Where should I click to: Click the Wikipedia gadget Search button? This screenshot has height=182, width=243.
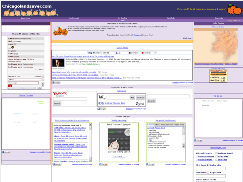point(140,98)
